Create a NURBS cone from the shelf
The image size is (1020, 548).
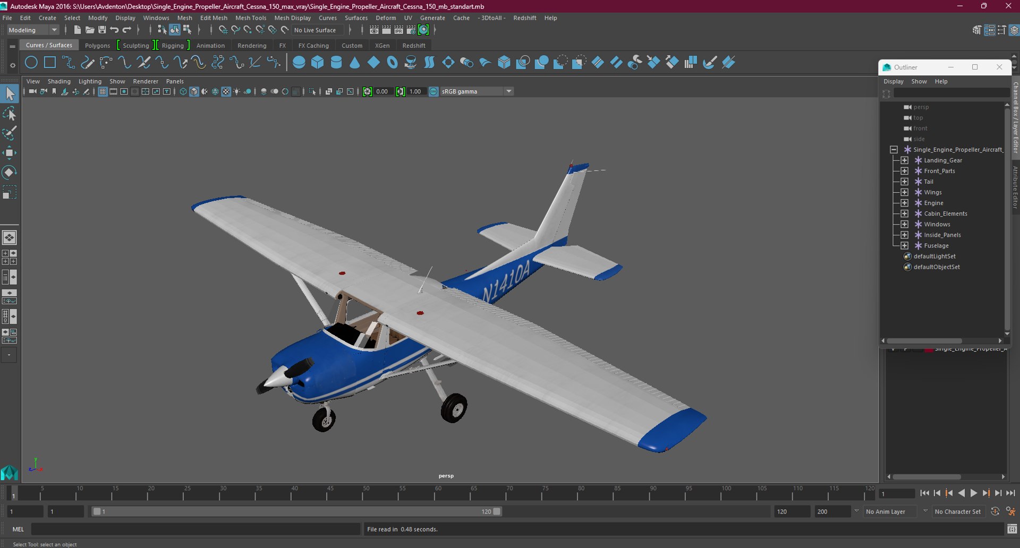click(355, 63)
